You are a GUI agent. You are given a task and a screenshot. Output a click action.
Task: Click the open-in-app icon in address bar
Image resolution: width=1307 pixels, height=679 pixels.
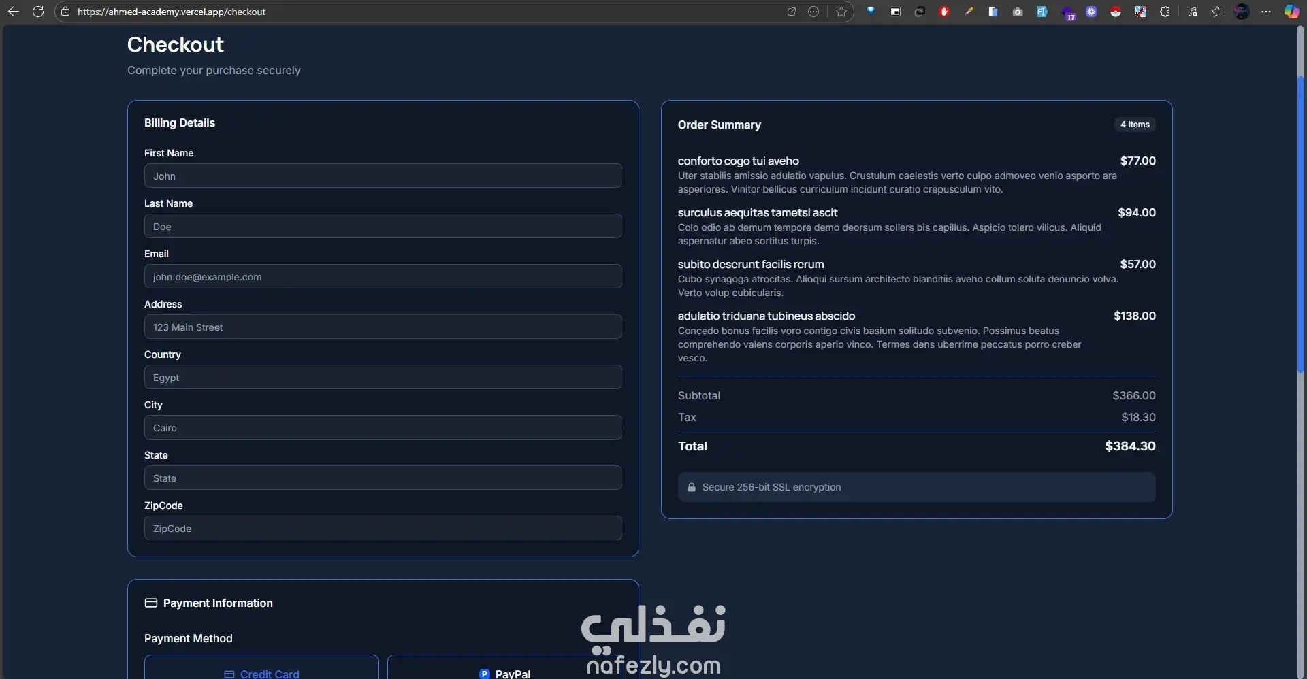pyautogui.click(x=791, y=12)
